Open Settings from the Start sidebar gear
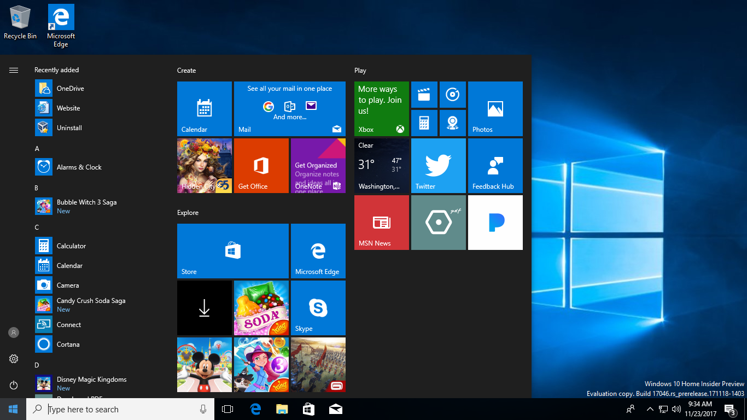This screenshot has height=420, width=747. (x=14, y=359)
